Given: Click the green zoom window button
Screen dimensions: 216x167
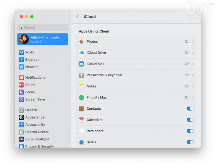Looking at the screenshot, I should pos(32,17).
